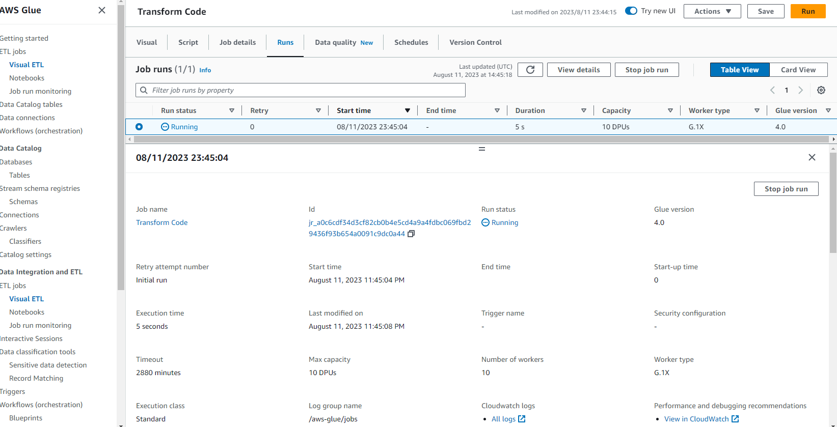Sort by End time column arrow
The width and height of the screenshot is (837, 427).
tap(497, 110)
